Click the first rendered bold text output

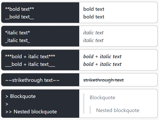(x=94, y=9)
